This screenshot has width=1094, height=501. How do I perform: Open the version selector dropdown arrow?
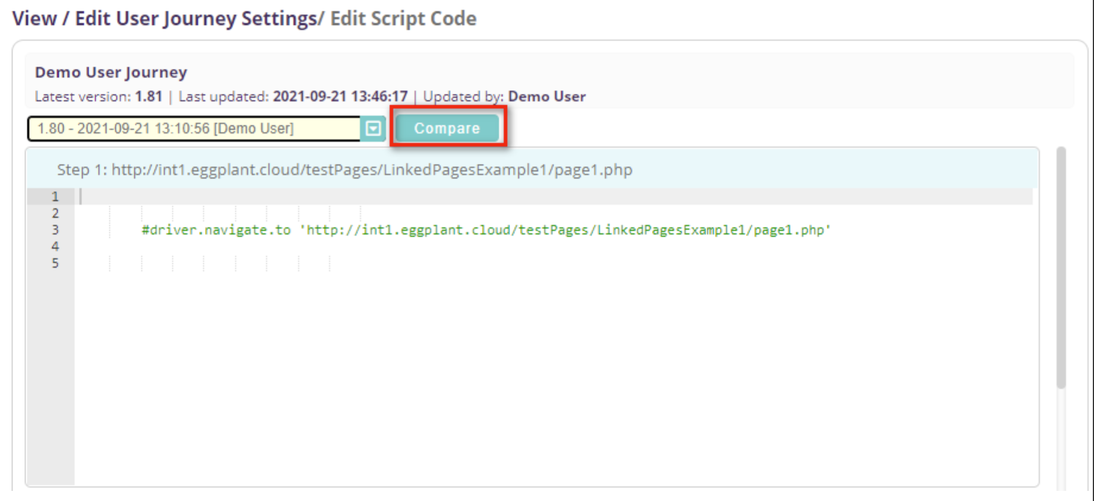[x=373, y=128]
